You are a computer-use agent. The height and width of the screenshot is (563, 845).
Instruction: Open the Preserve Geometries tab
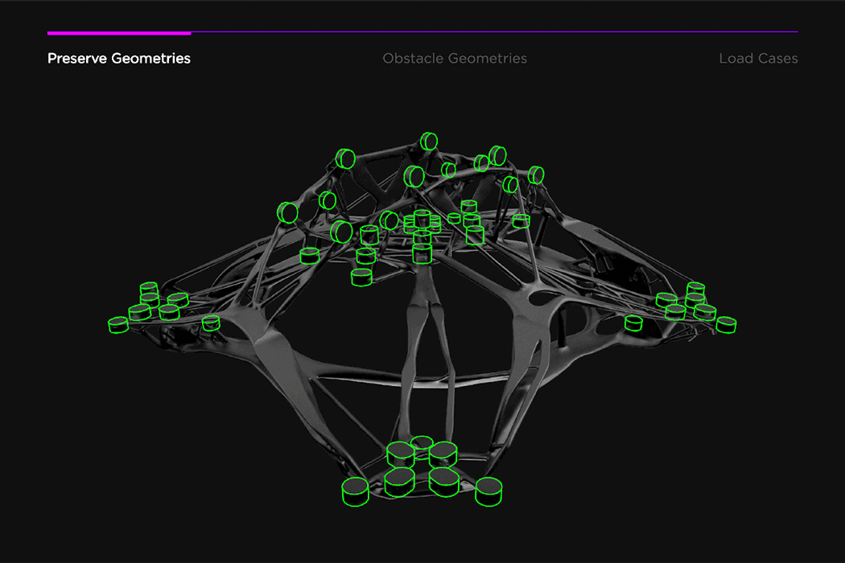(119, 59)
